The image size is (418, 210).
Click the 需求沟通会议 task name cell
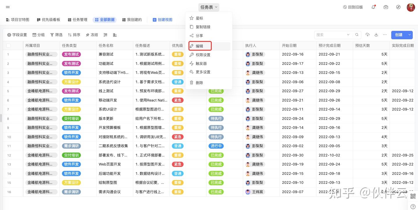115,192
